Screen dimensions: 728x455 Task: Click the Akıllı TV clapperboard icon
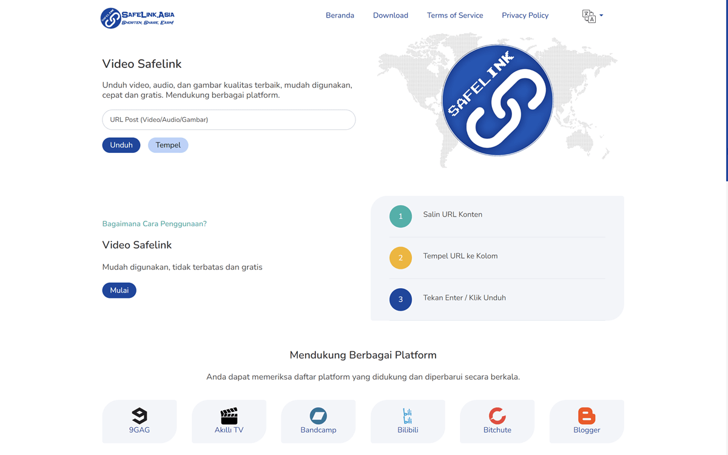coord(229,416)
